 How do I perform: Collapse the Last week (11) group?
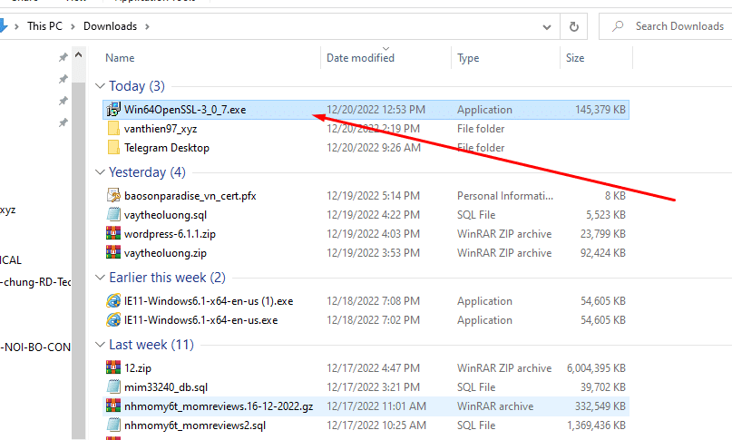point(100,345)
